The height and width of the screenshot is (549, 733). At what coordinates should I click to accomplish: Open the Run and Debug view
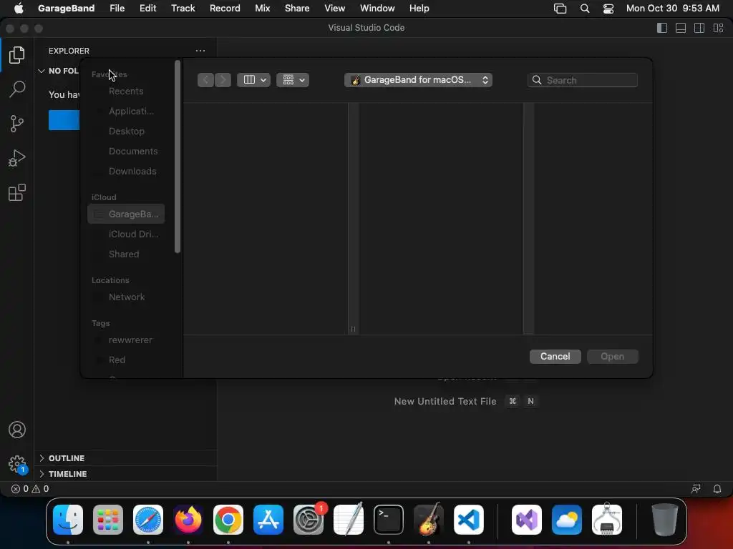click(x=17, y=158)
